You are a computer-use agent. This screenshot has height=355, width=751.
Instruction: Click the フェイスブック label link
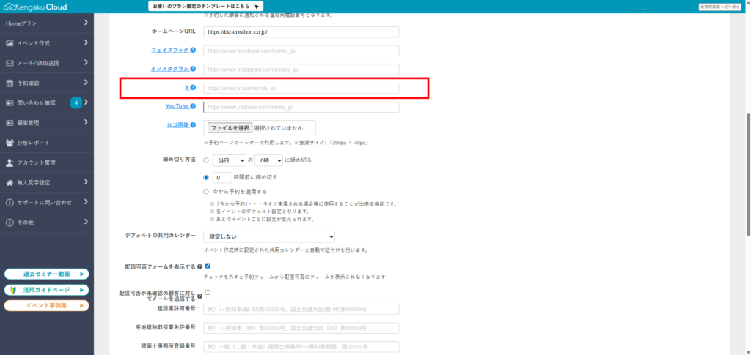click(x=170, y=50)
